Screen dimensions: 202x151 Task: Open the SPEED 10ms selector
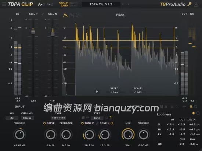click(114, 92)
